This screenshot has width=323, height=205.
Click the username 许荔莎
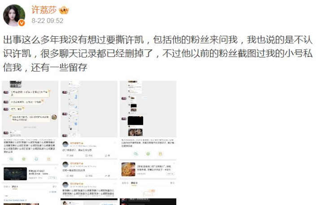point(44,10)
